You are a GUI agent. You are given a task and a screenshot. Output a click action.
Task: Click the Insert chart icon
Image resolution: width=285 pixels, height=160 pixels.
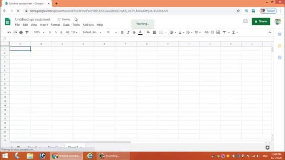(x=218, y=32)
